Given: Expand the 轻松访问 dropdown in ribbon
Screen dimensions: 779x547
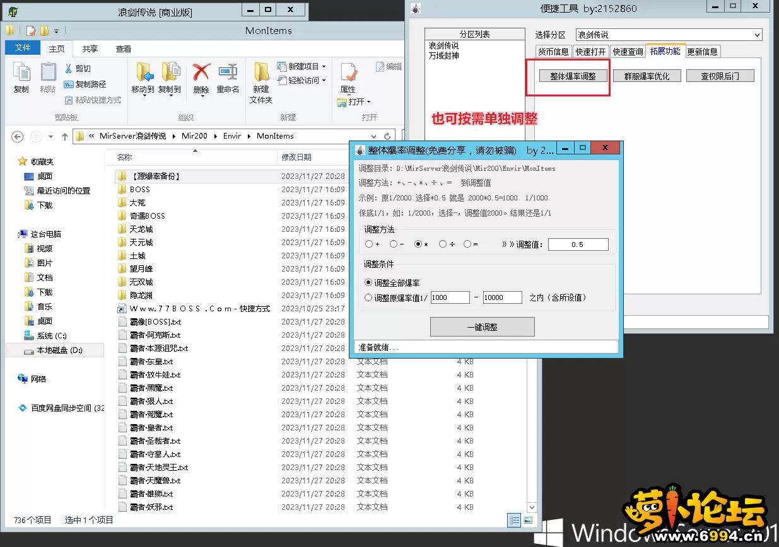Looking at the screenshot, I should [x=324, y=81].
